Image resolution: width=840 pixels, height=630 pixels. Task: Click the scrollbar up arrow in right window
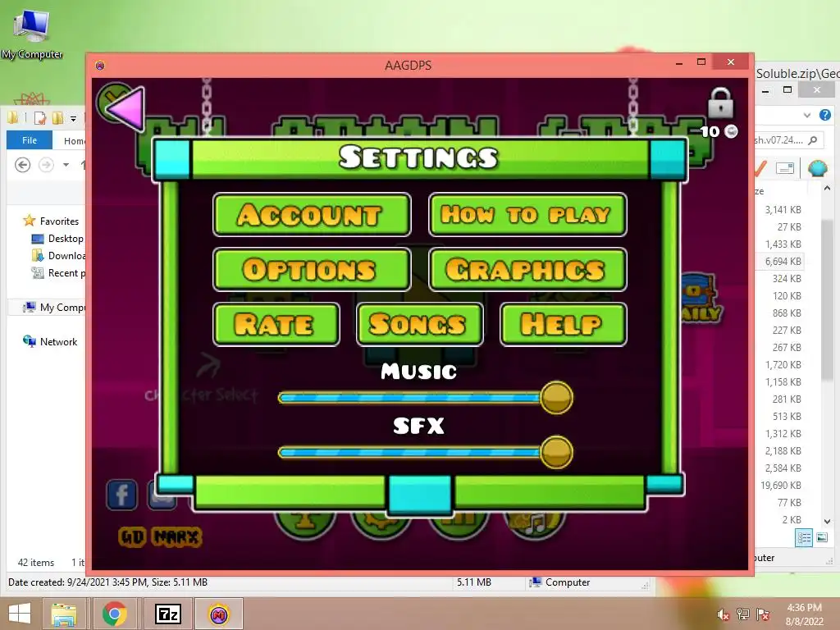pos(827,188)
